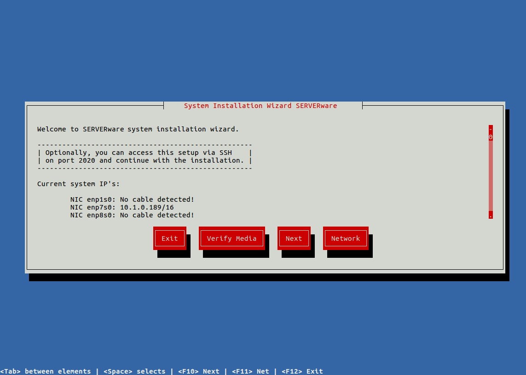
Task: Select the wizard title System Installation Wizard SERVERware
Action: coord(260,105)
